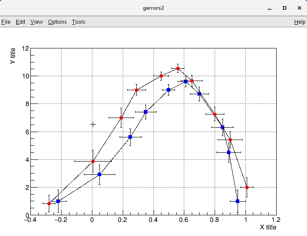The height and width of the screenshot is (236, 307).
Task: Open the File menu
Action: 6,22
